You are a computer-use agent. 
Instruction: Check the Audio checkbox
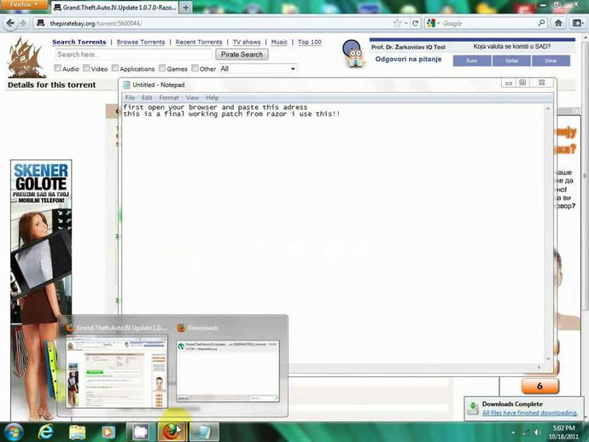(x=57, y=68)
